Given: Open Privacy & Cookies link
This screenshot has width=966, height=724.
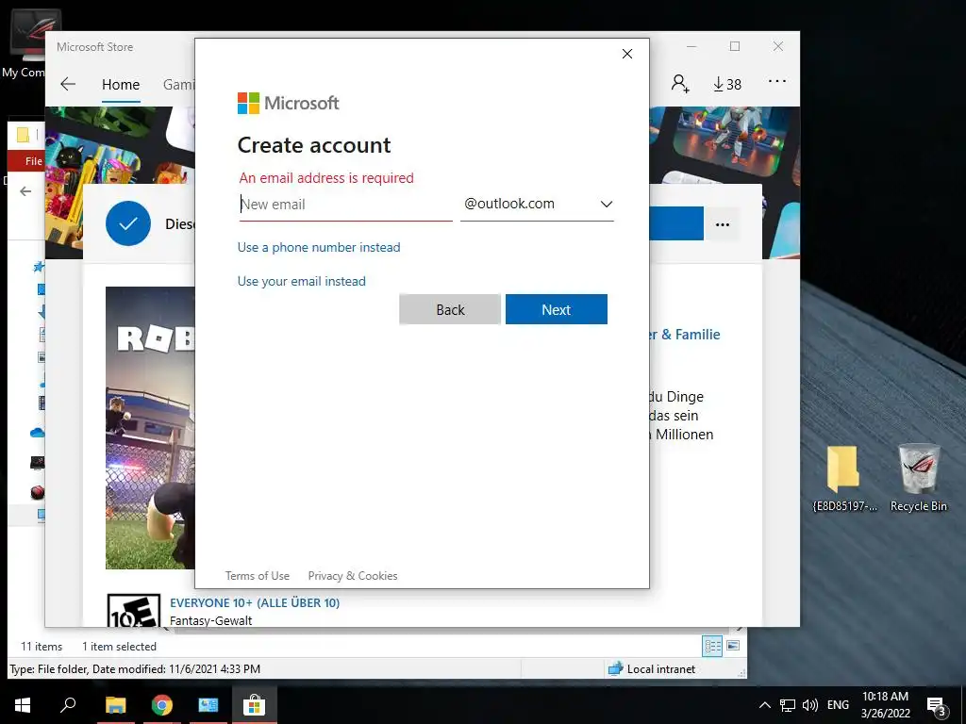Looking at the screenshot, I should coord(353,576).
